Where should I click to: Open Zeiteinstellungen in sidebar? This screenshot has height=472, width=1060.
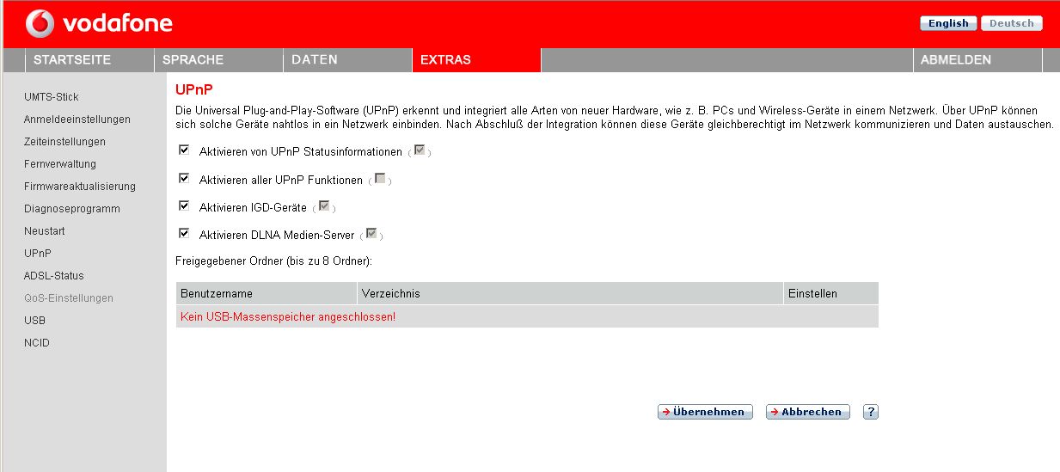(x=64, y=142)
